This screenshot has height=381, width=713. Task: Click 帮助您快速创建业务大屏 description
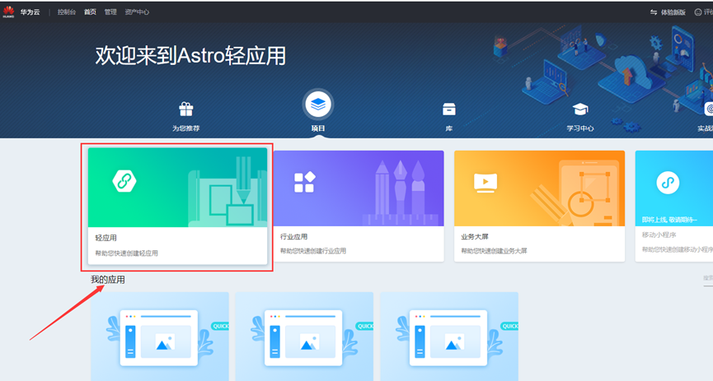(494, 251)
